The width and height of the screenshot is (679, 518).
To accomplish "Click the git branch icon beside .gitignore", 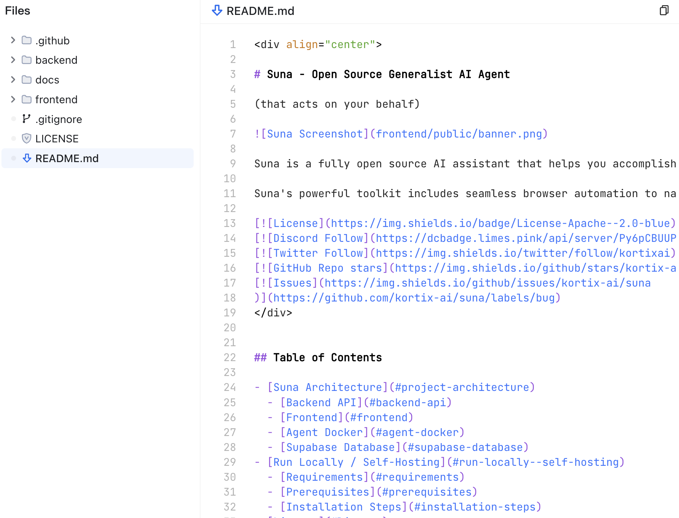I will [x=26, y=119].
